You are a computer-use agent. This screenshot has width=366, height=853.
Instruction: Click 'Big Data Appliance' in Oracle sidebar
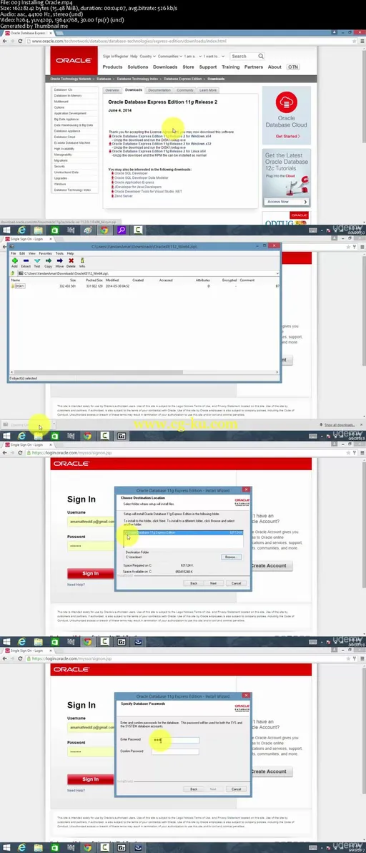pyautogui.click(x=66, y=119)
